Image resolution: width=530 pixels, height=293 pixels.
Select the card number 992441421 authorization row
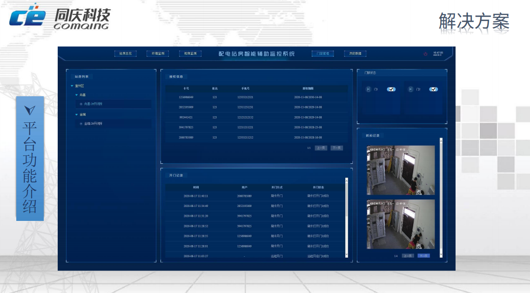click(x=256, y=117)
